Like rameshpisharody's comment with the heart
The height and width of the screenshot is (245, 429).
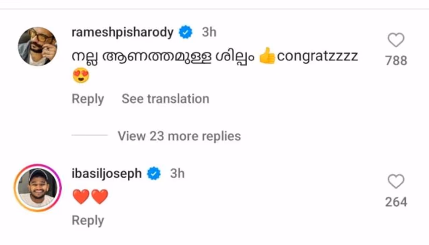pyautogui.click(x=396, y=41)
